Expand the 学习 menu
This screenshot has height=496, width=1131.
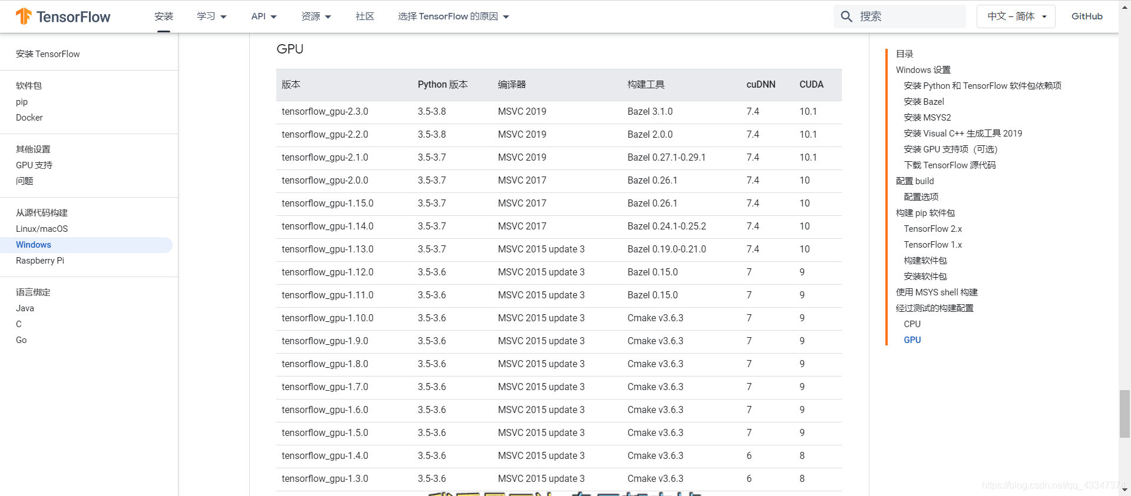211,16
